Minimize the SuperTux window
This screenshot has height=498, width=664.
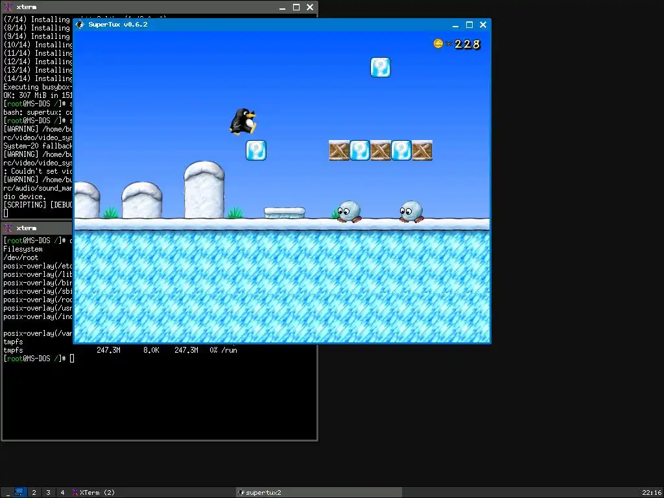click(455, 25)
